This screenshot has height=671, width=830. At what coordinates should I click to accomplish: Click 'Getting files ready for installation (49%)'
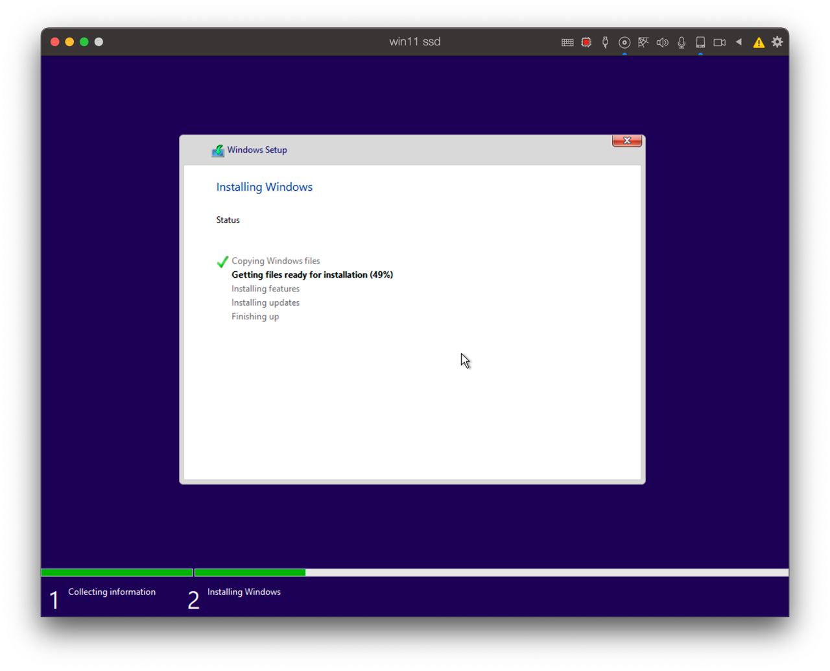313,274
